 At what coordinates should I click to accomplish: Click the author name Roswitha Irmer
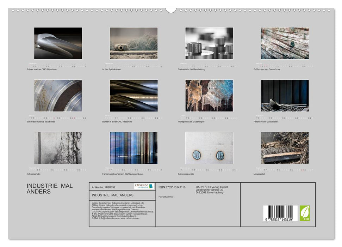(167, 197)
